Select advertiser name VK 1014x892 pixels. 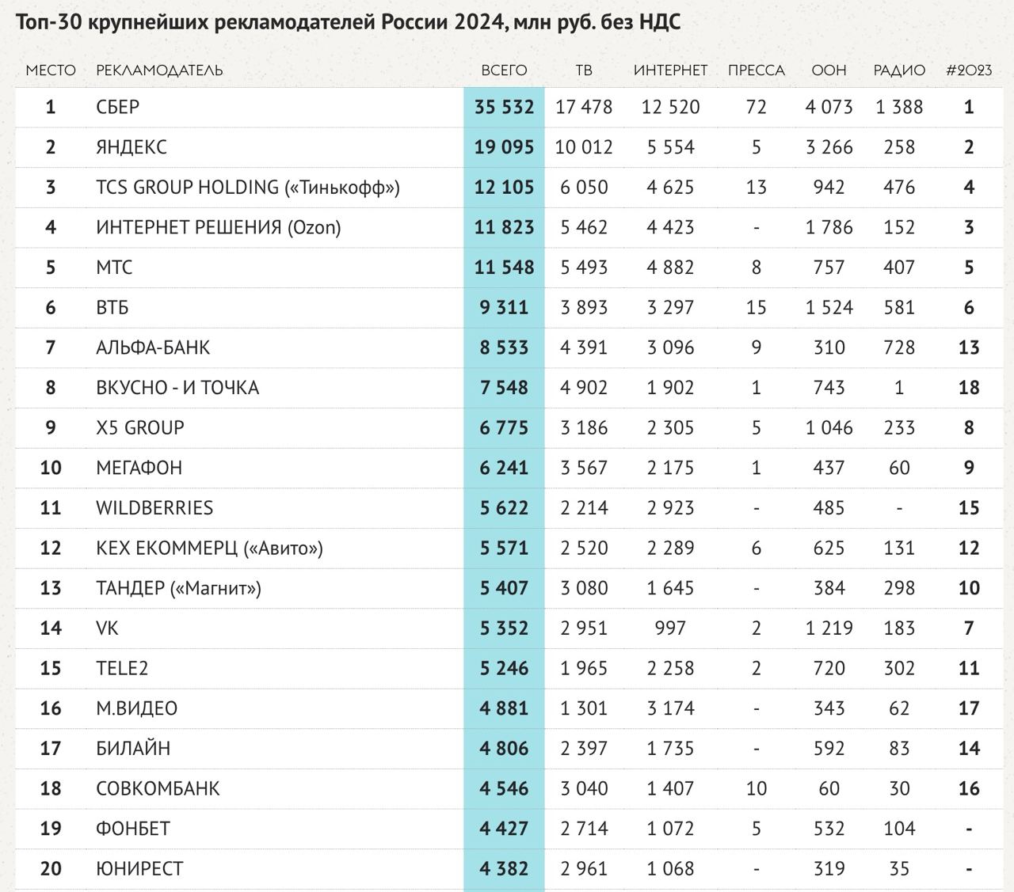click(x=107, y=628)
